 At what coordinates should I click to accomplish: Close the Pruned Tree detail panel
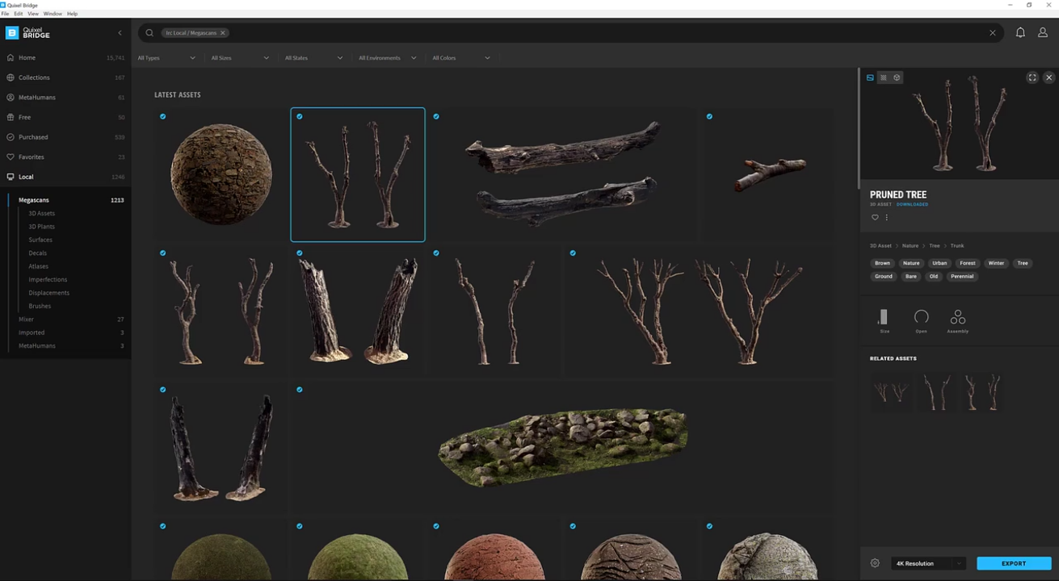(x=1048, y=77)
